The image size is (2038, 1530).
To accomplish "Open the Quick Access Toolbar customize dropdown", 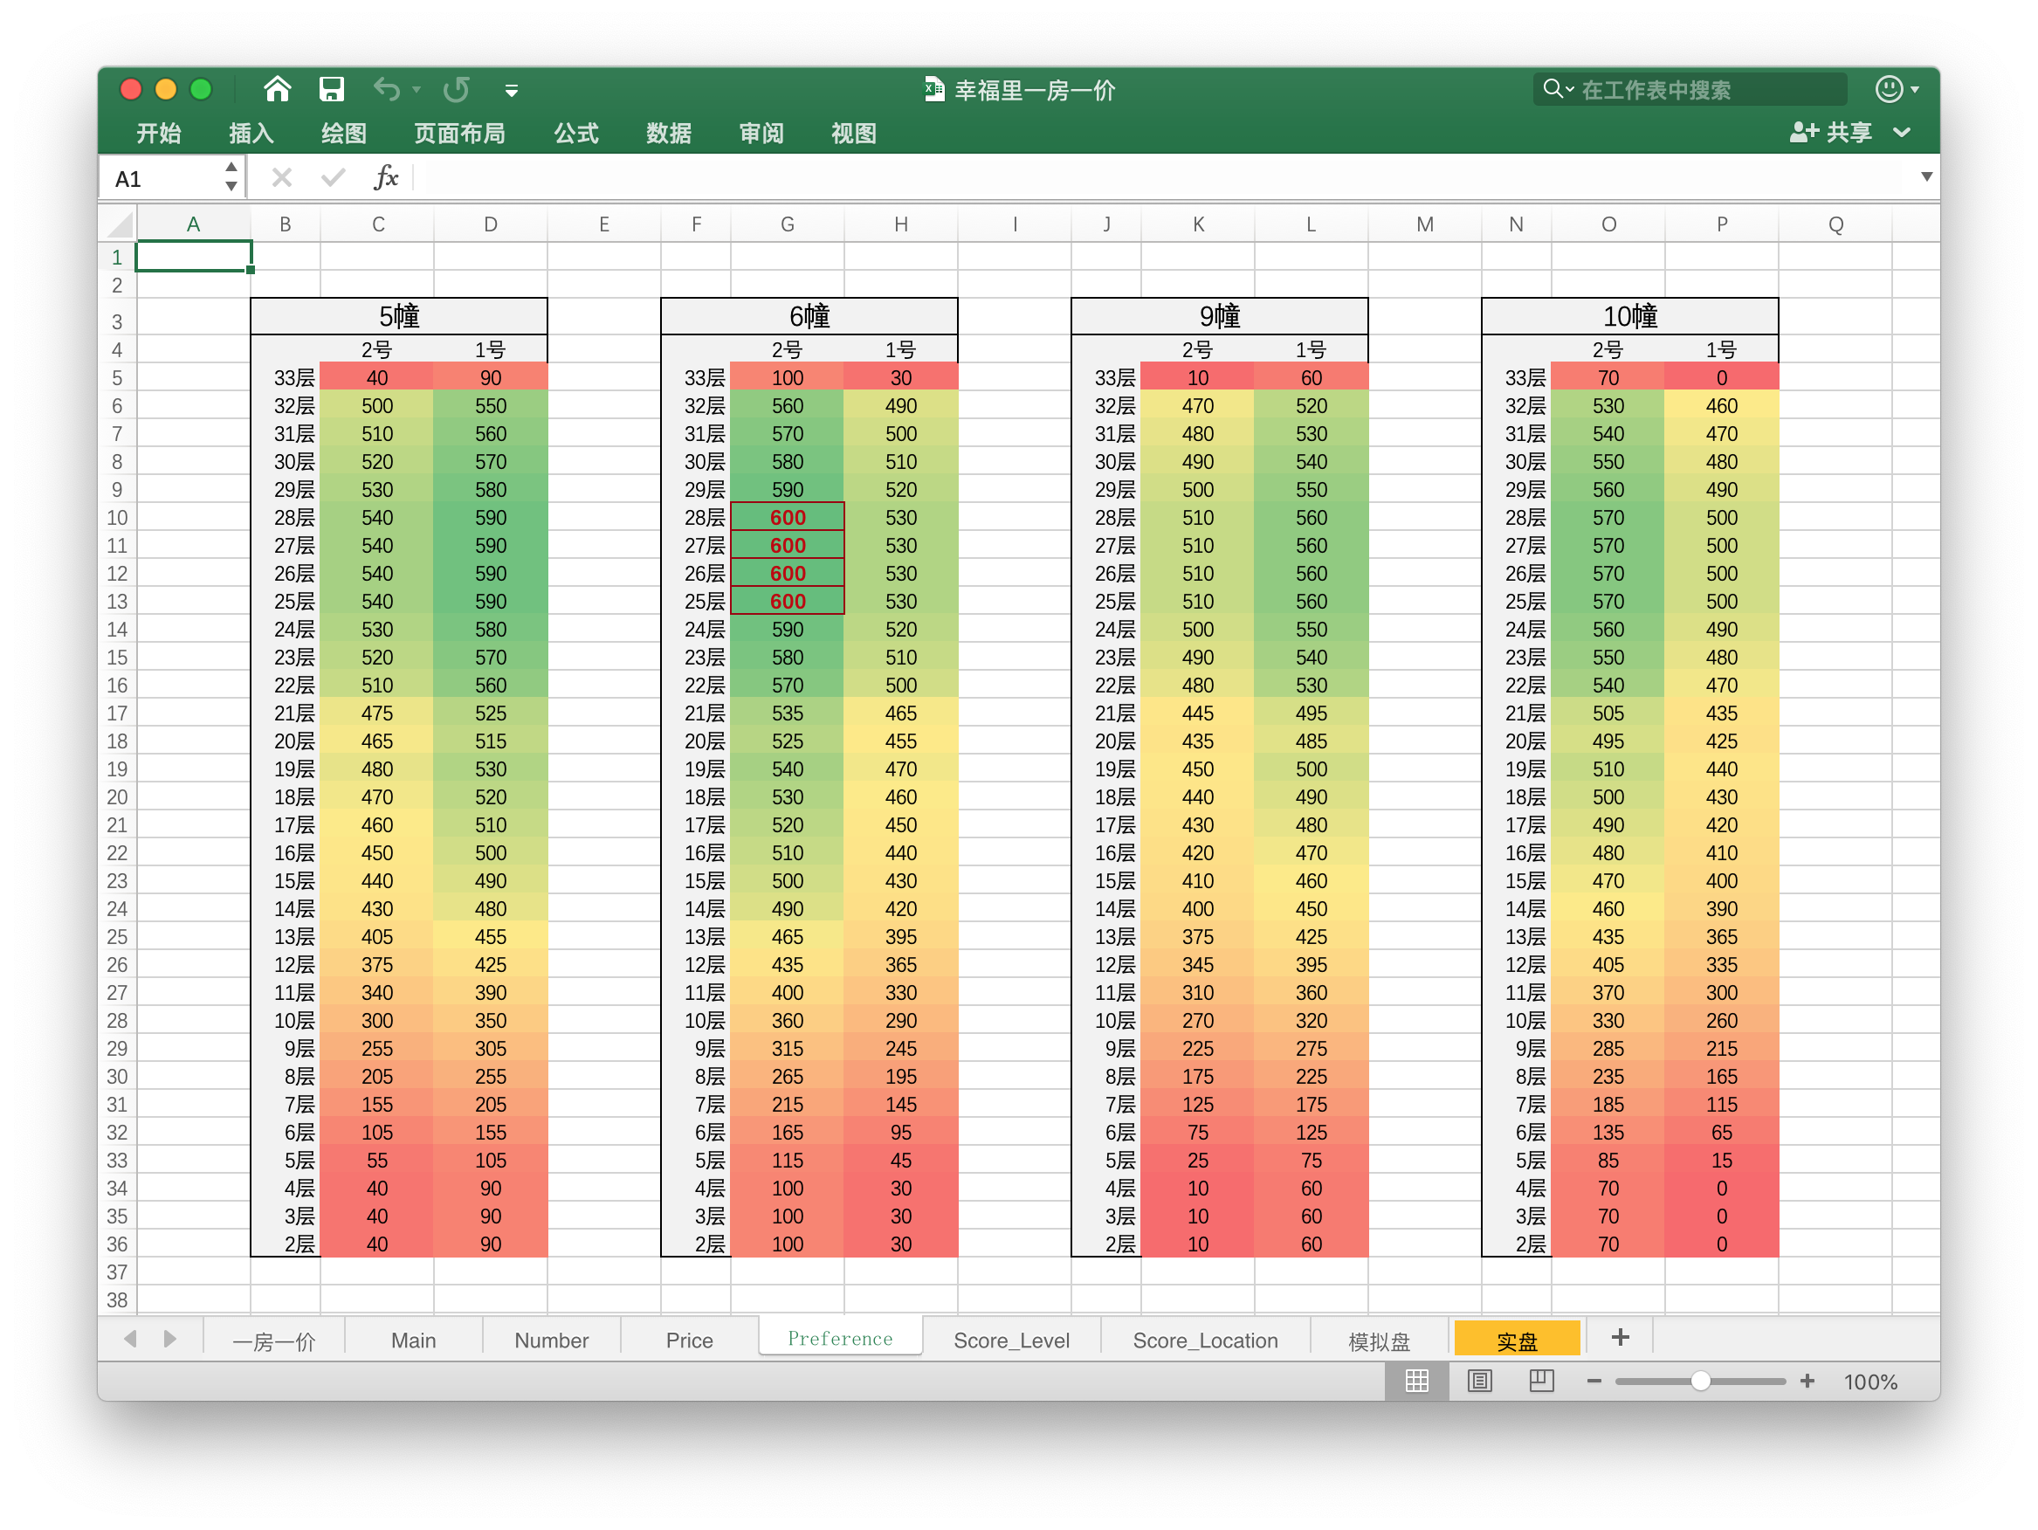I will [x=512, y=90].
